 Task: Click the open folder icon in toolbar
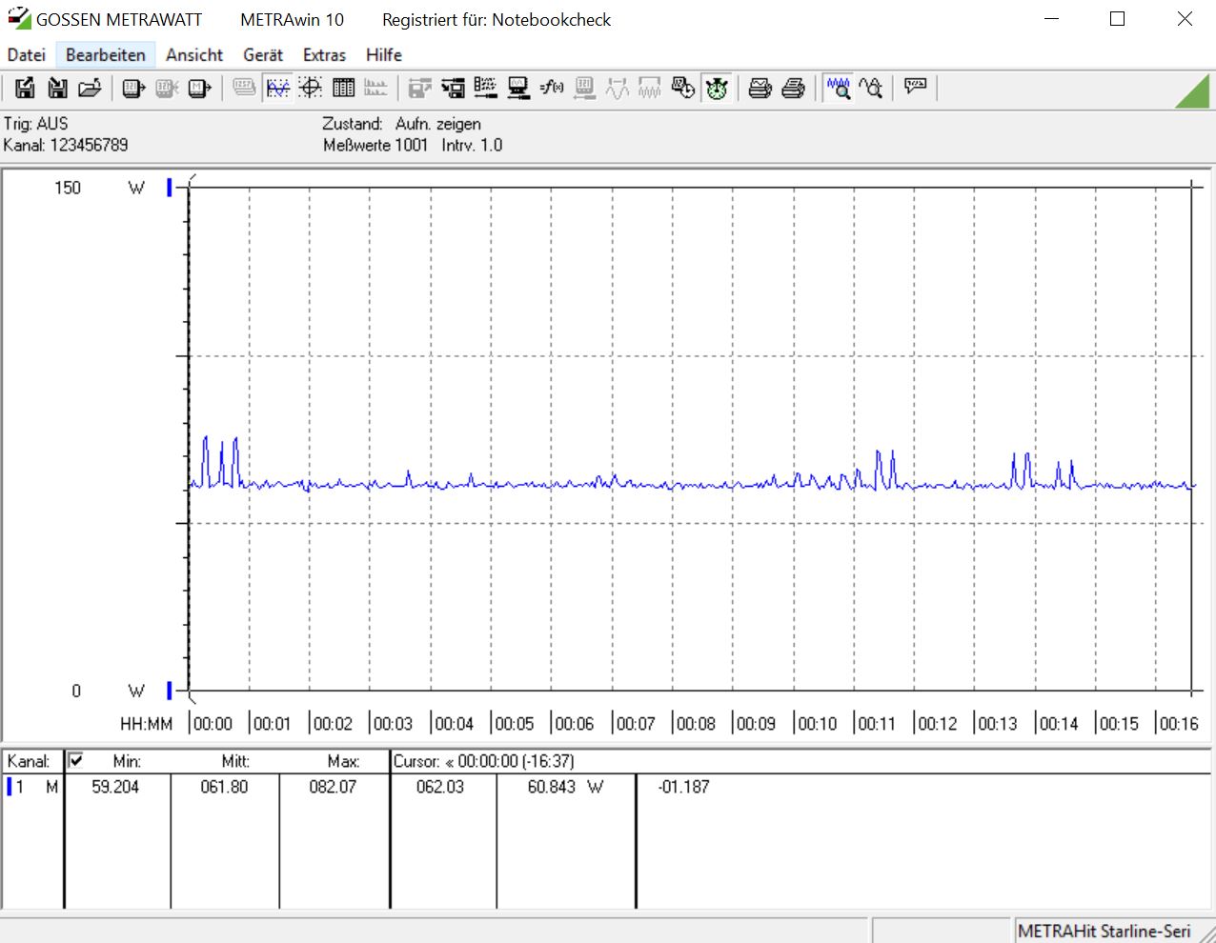click(x=90, y=89)
